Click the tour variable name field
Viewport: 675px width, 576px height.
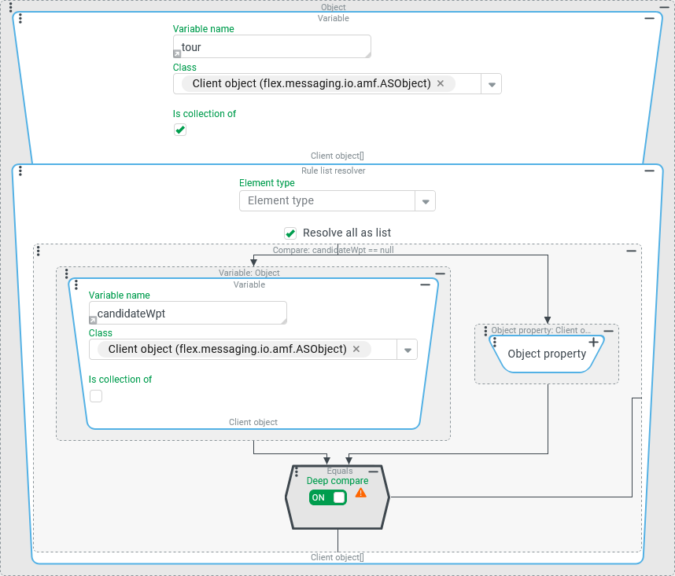point(271,47)
